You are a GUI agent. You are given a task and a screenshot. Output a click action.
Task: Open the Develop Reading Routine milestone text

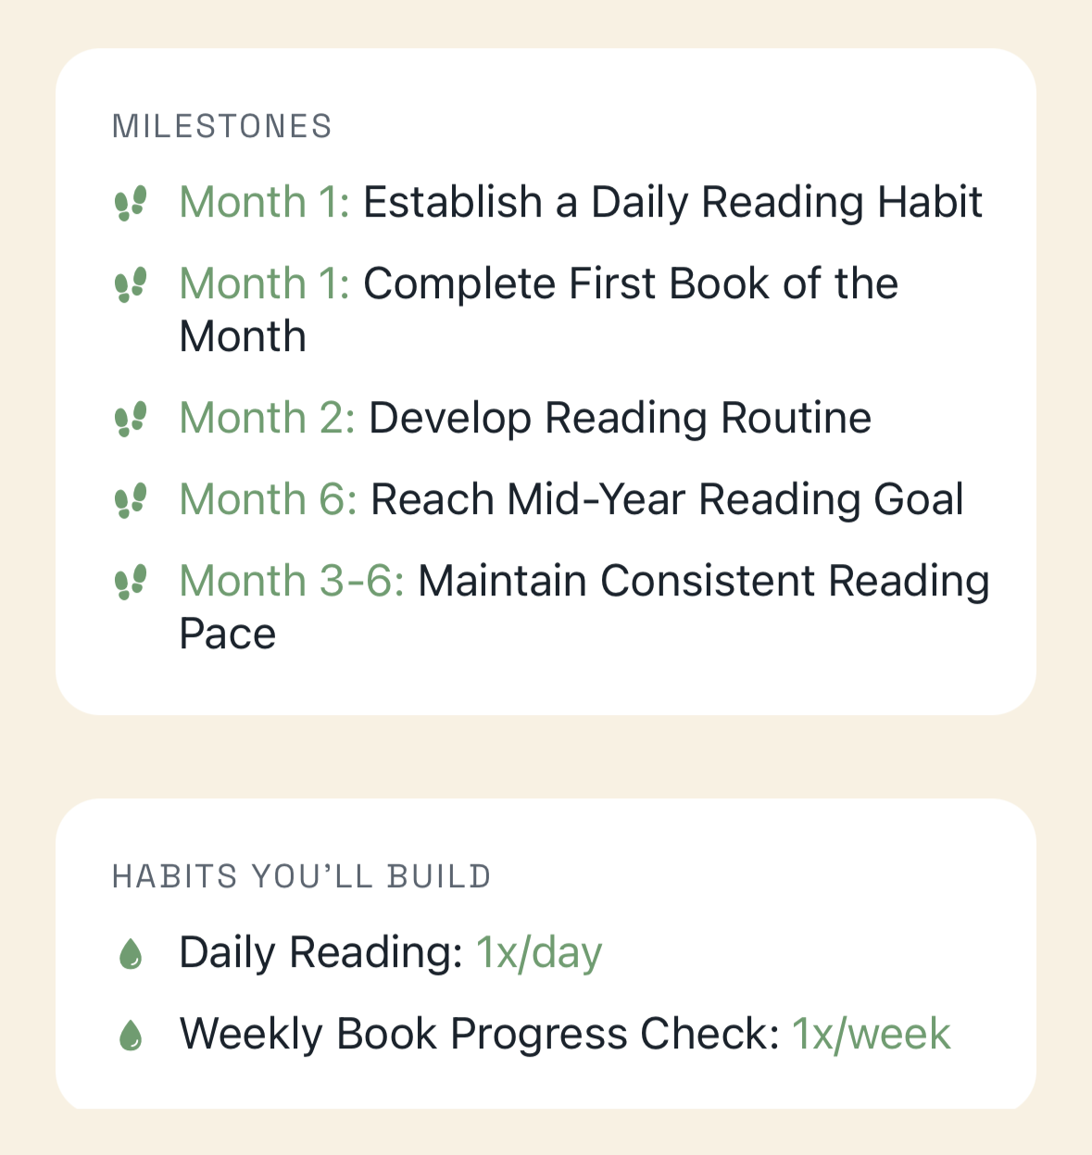pyautogui.click(x=620, y=418)
